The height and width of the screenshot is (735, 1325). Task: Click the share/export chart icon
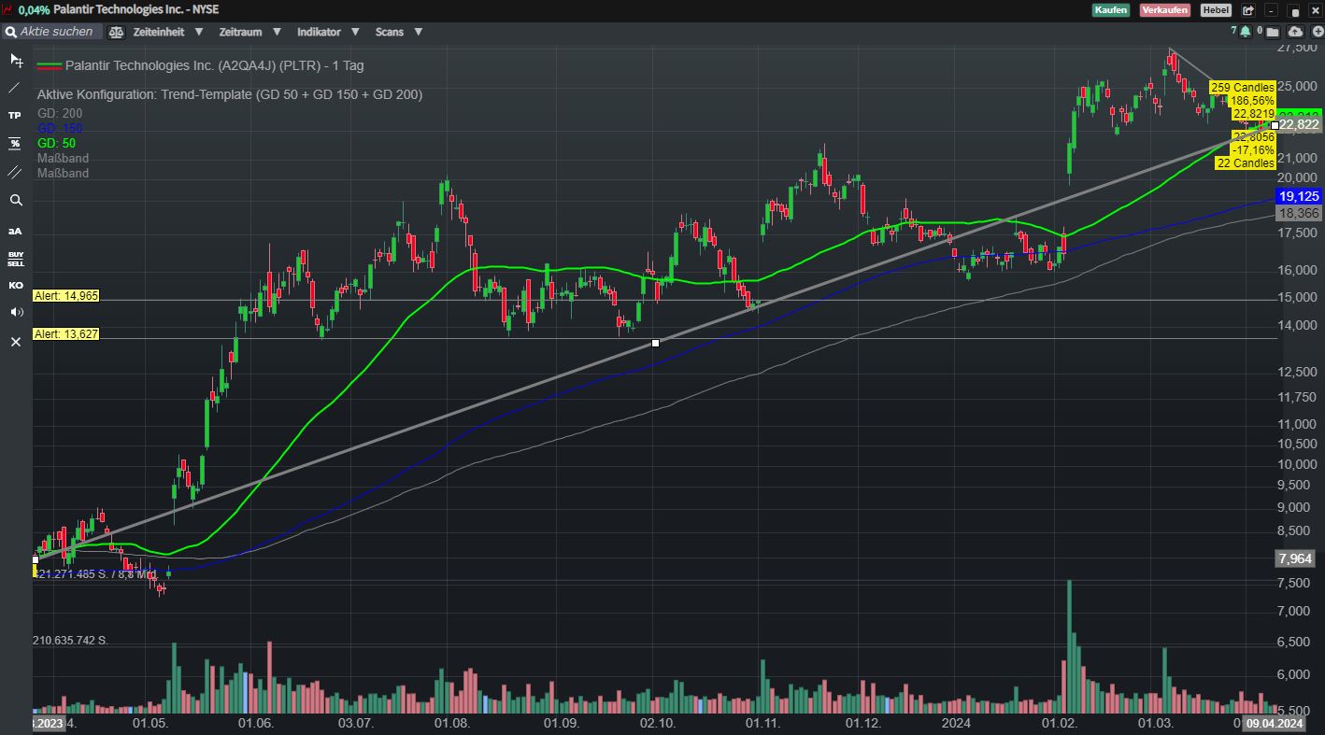tap(1247, 10)
